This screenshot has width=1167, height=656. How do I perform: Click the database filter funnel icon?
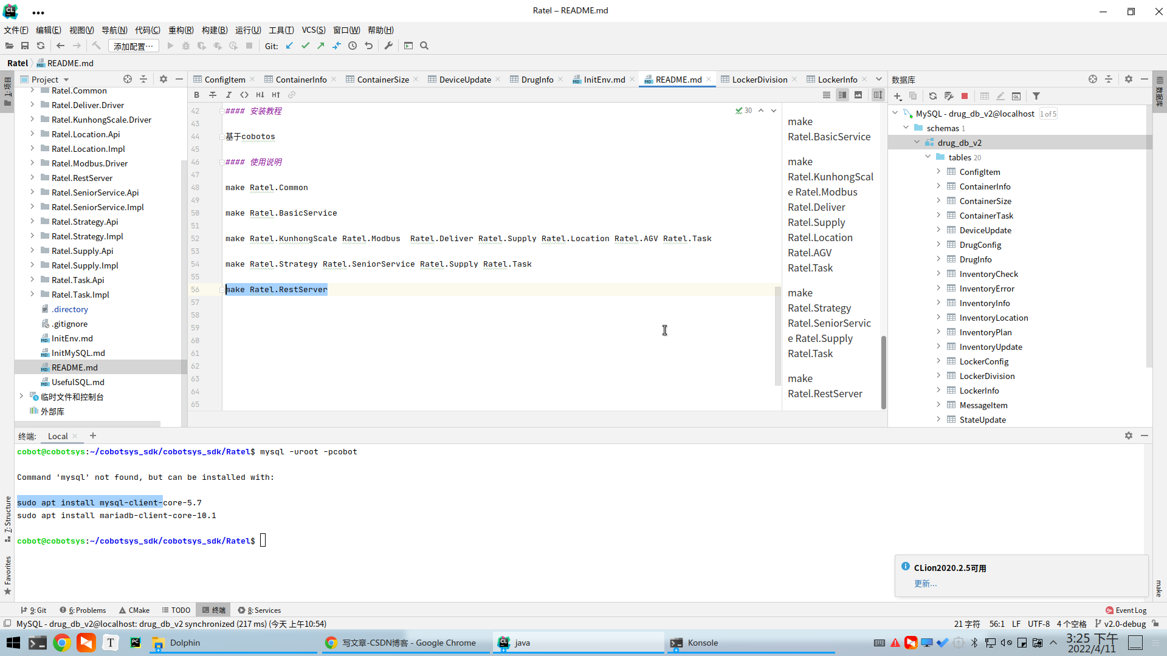point(1036,96)
